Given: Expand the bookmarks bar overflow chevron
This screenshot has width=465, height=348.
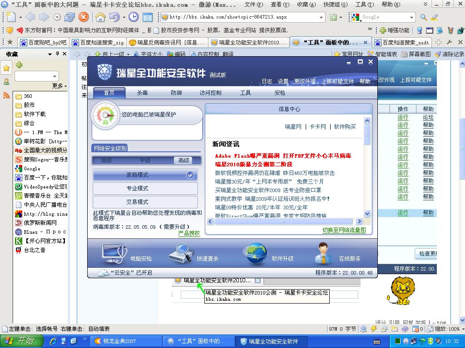Looking at the screenshot, I should tap(370, 29).
